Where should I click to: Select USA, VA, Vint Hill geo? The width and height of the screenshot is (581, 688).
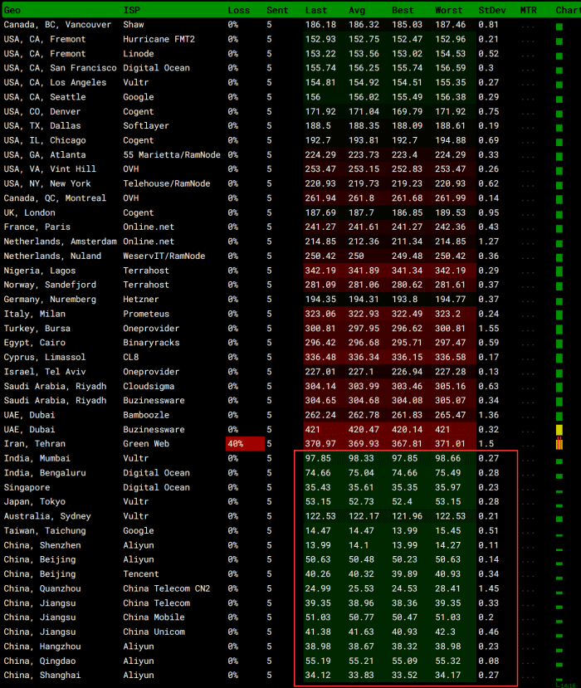(x=50, y=169)
